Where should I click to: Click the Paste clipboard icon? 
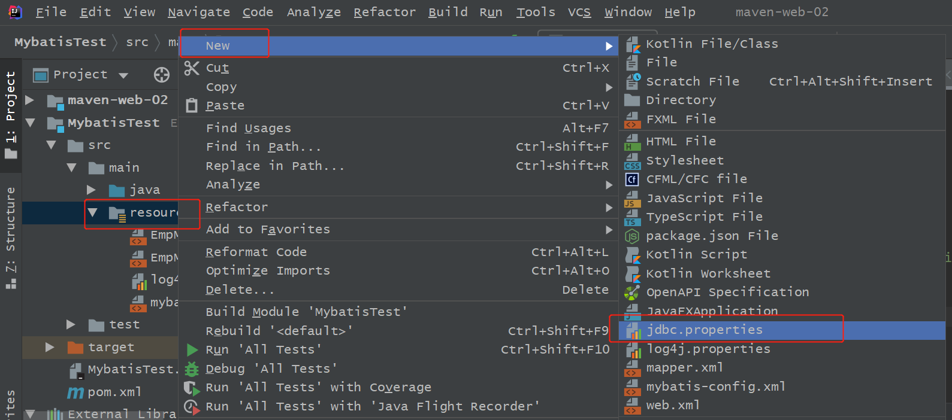coord(192,106)
